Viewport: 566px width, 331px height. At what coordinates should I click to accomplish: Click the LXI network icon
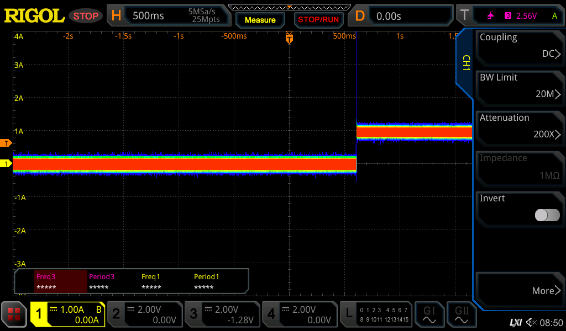(x=515, y=322)
